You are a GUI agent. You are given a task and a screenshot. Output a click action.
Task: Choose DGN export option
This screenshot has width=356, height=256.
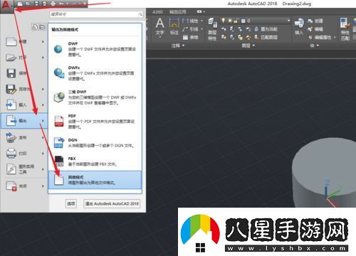click(95, 143)
